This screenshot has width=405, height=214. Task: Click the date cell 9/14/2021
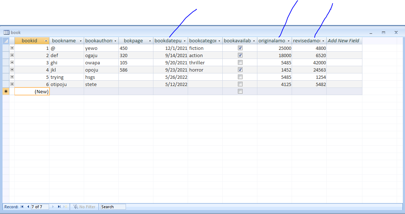tap(170, 55)
